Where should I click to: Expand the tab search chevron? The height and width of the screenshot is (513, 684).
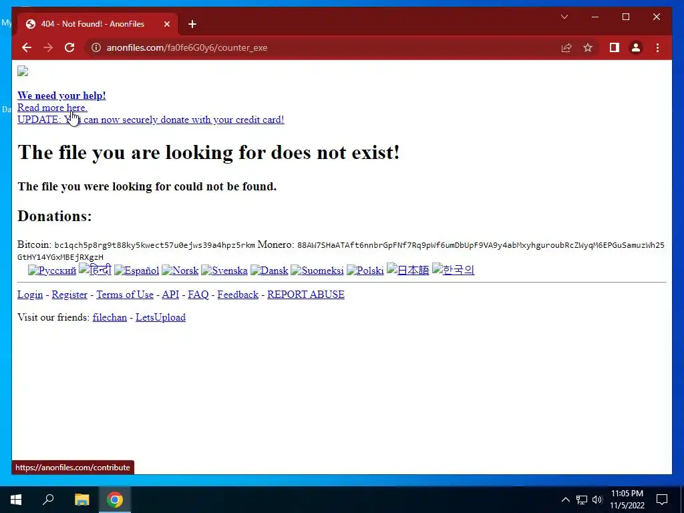point(564,17)
